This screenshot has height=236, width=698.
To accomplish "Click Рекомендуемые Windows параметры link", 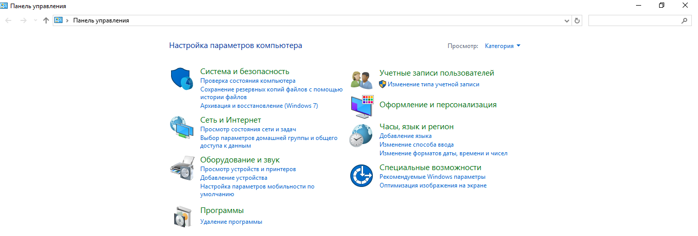I will 432,177.
